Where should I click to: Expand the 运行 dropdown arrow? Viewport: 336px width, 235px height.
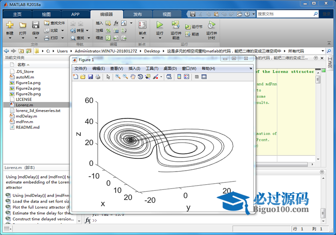pos(160,38)
